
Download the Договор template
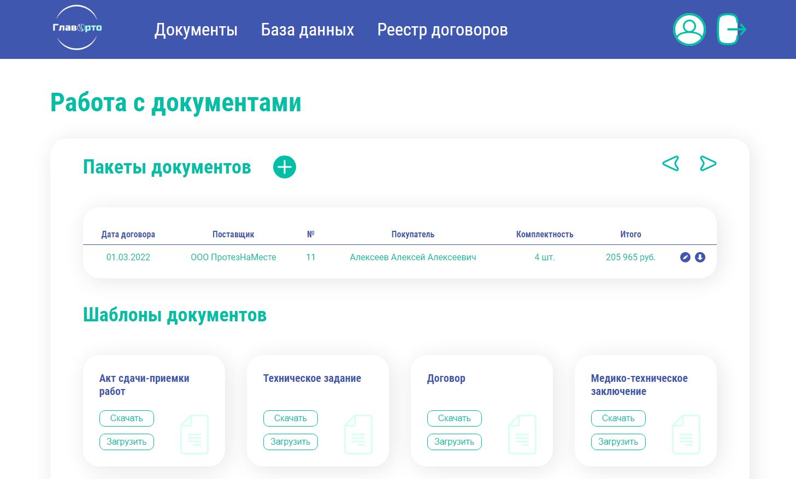pos(455,418)
